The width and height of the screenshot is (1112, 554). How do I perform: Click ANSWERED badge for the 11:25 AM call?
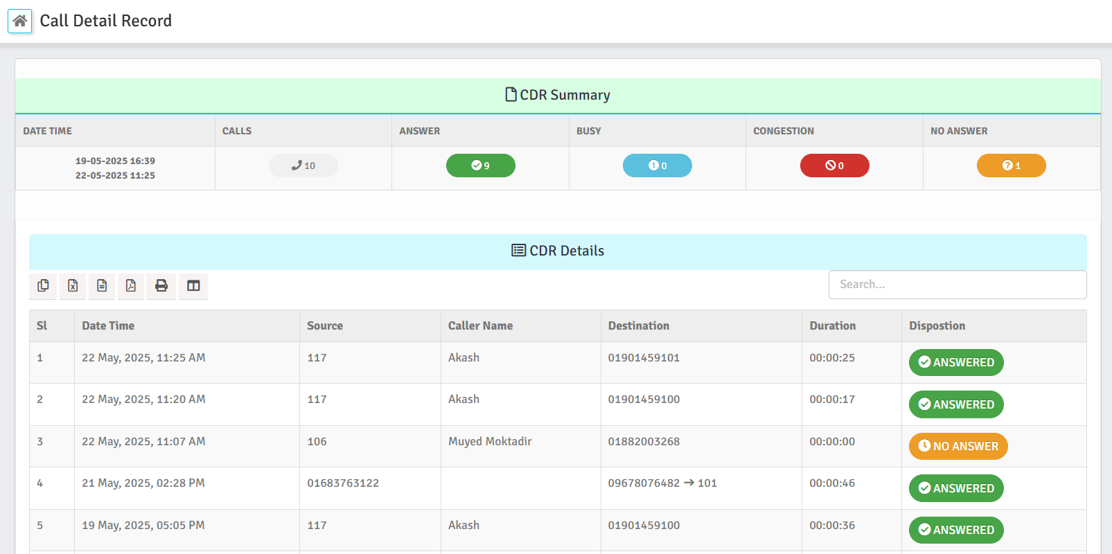click(955, 362)
